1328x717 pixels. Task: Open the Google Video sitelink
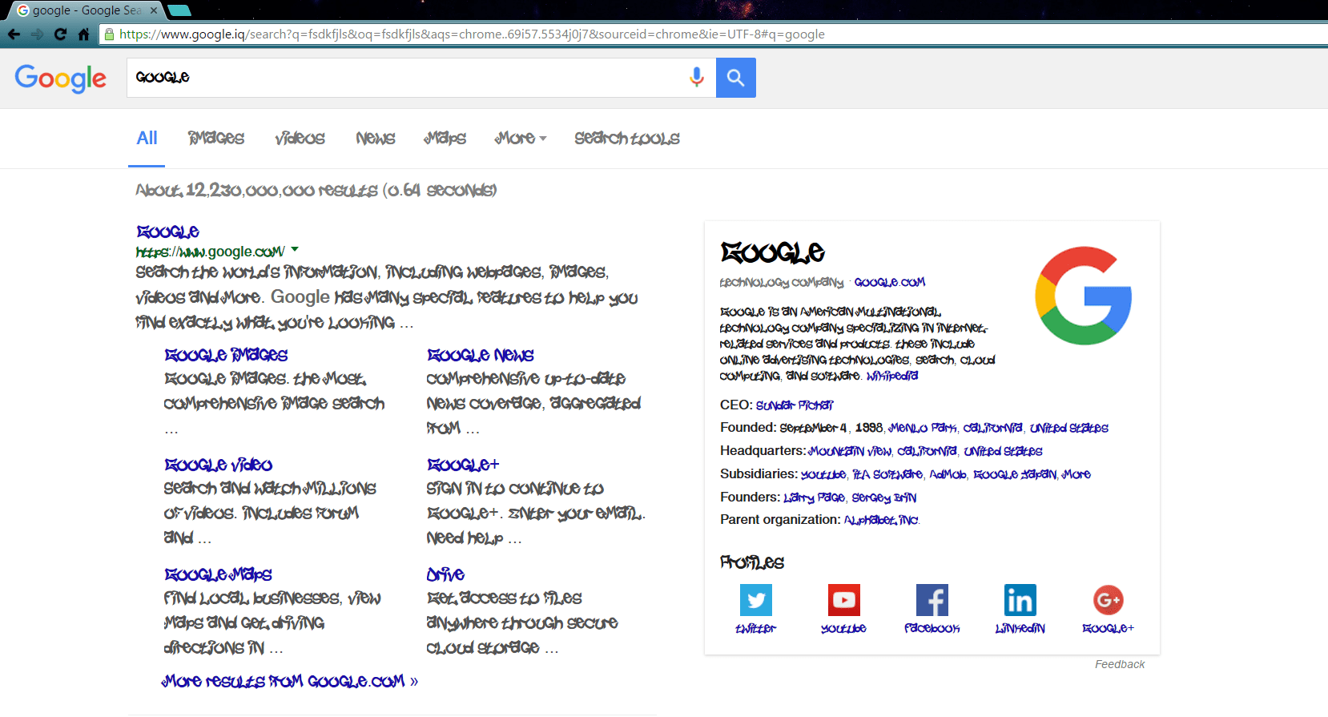point(219,465)
